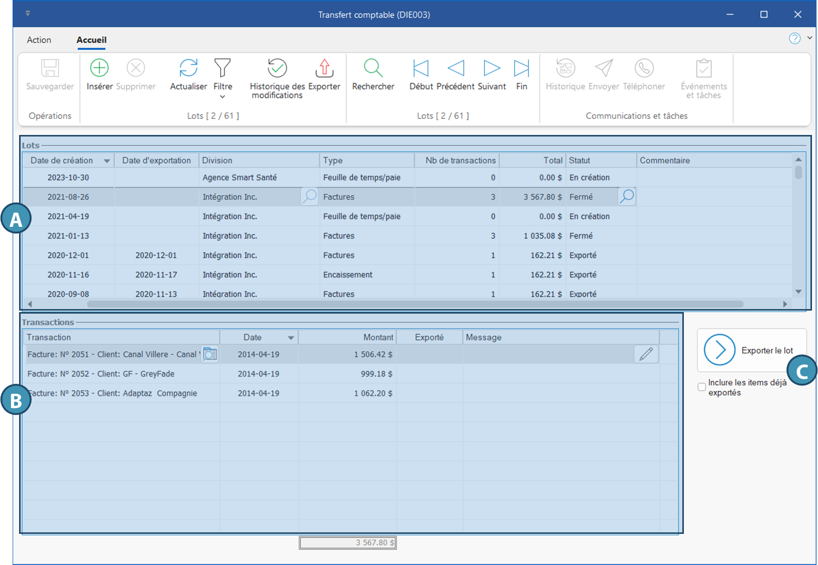This screenshot has width=818, height=565.
Task: Open the Date de création column sort arrow
Action: (x=107, y=161)
